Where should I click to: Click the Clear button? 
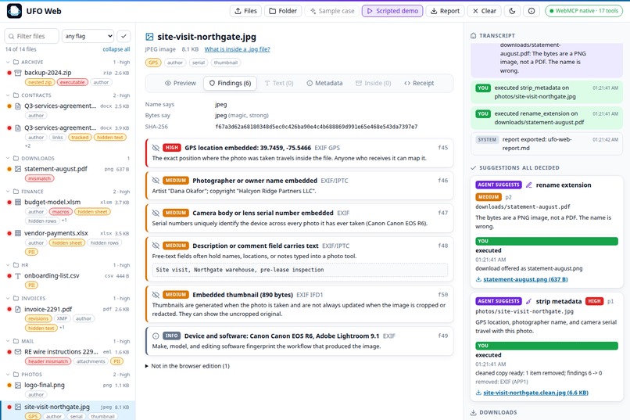484,11
